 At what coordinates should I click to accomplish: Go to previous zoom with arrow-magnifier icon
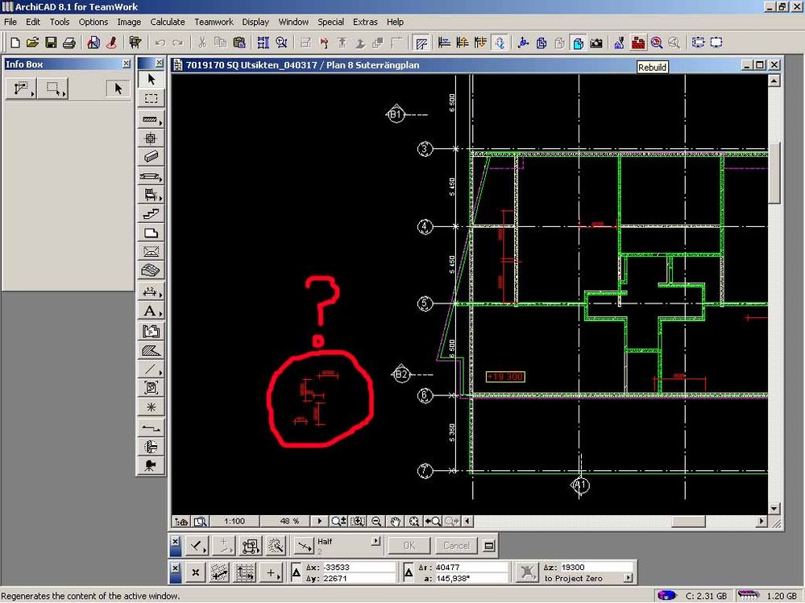[x=433, y=522]
